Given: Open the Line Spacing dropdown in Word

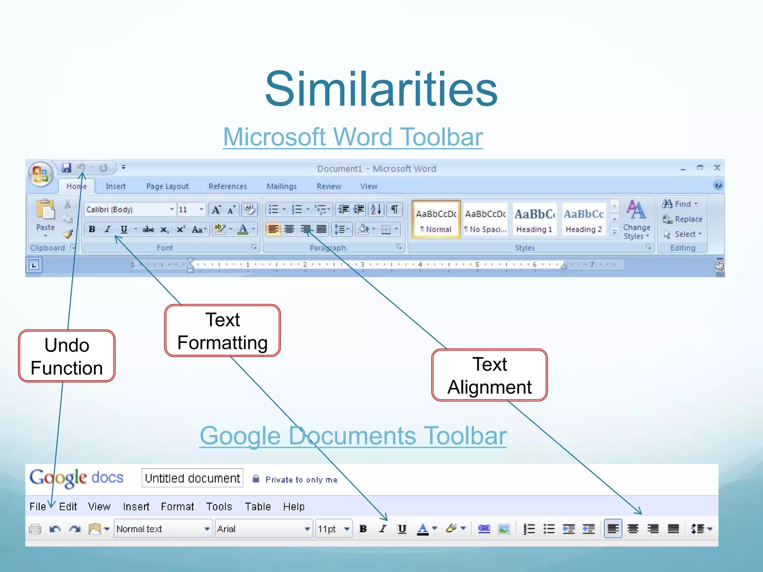Looking at the screenshot, I should 342,229.
